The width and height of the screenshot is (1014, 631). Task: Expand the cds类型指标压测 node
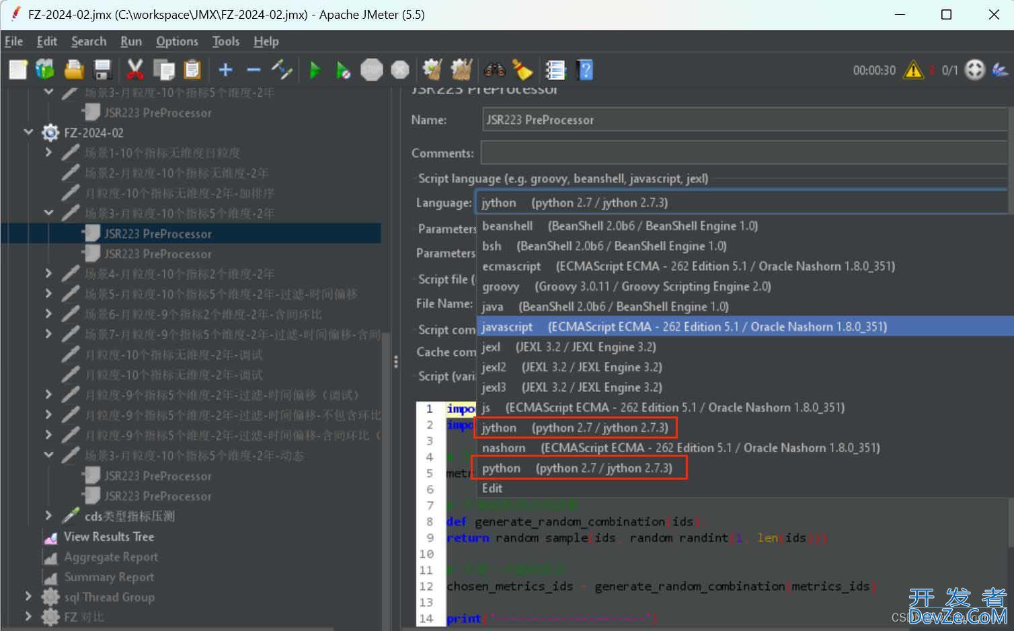tap(48, 516)
